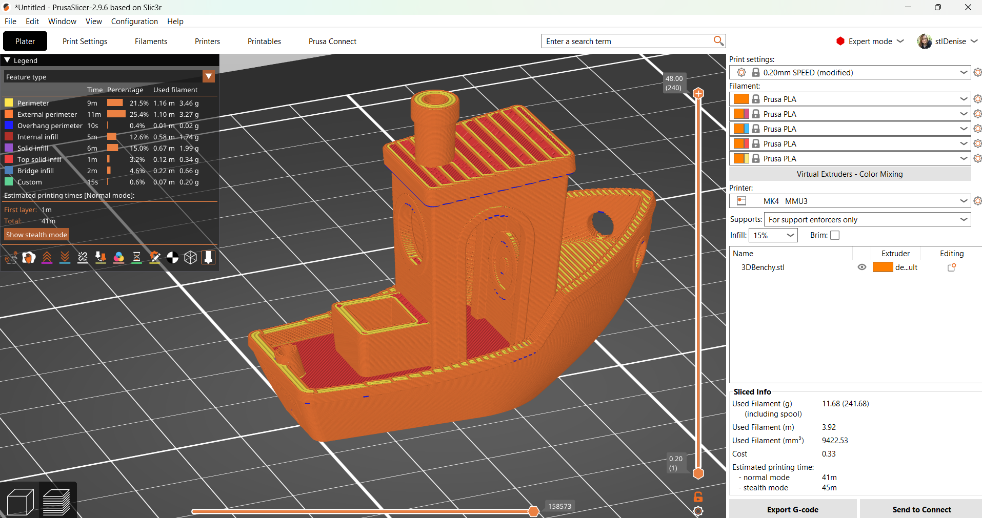Screen dimensions: 982x518
Task: Toggle color changes circles icon
Action: coord(118,258)
